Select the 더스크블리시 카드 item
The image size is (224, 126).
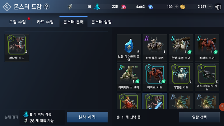coord(207,77)
